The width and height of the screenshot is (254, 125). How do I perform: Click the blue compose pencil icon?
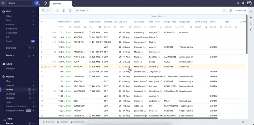(x=37, y=3)
